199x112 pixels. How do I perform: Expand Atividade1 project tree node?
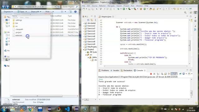pyautogui.click(x=84, y=23)
